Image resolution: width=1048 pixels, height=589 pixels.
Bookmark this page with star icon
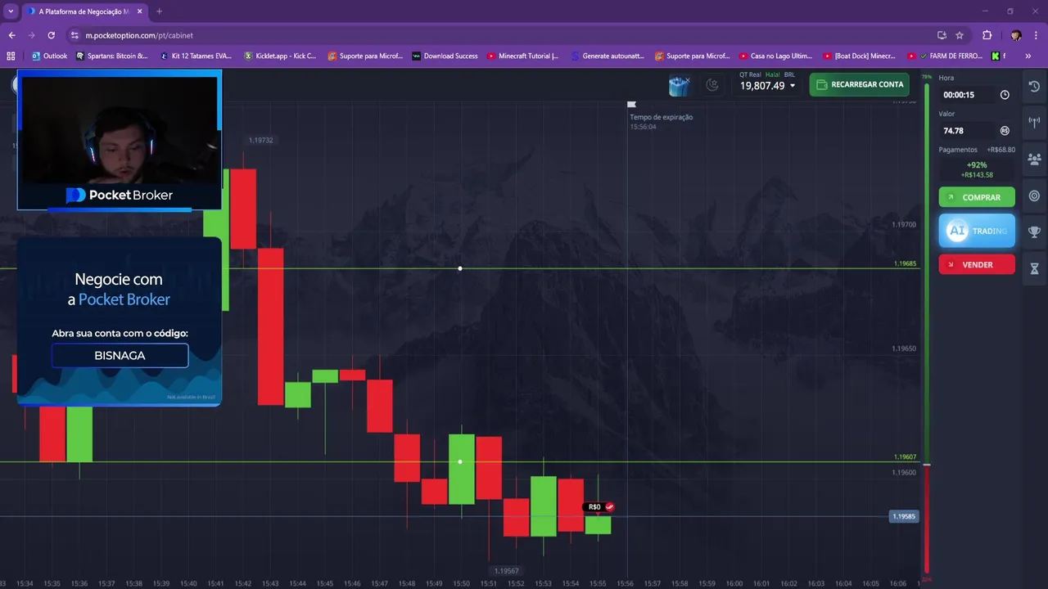[960, 35]
